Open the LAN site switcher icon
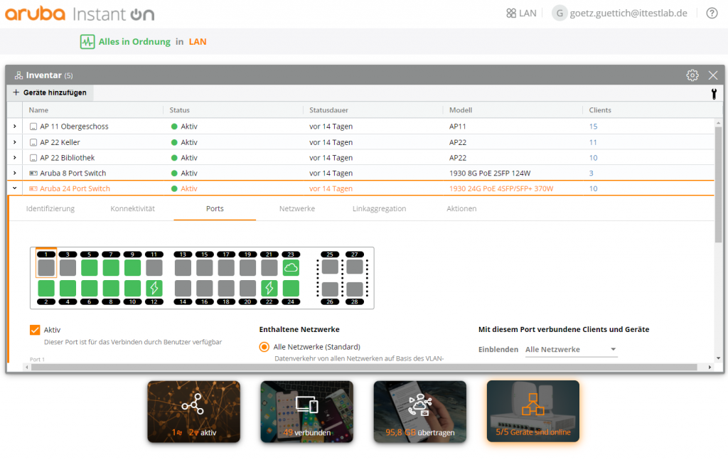 click(x=511, y=14)
